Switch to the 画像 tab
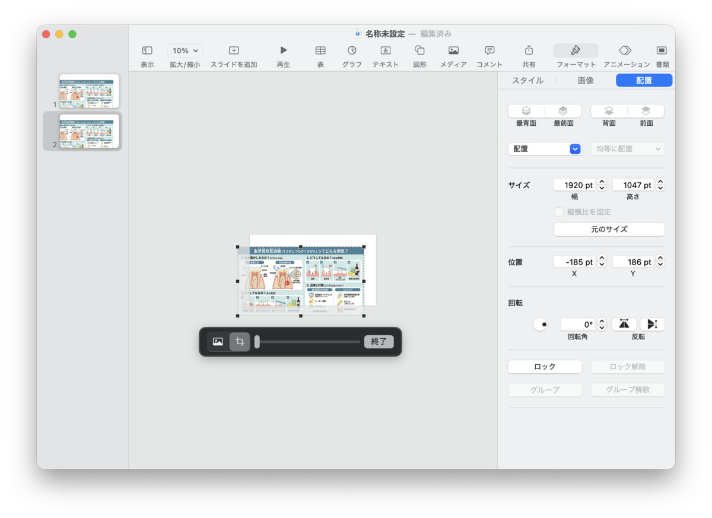The width and height of the screenshot is (712, 518). point(586,80)
